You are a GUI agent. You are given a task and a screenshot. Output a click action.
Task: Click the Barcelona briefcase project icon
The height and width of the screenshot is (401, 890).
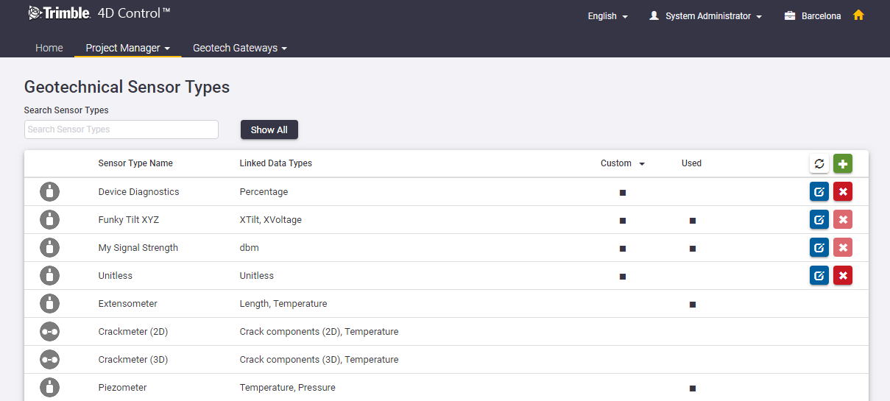[x=790, y=16]
